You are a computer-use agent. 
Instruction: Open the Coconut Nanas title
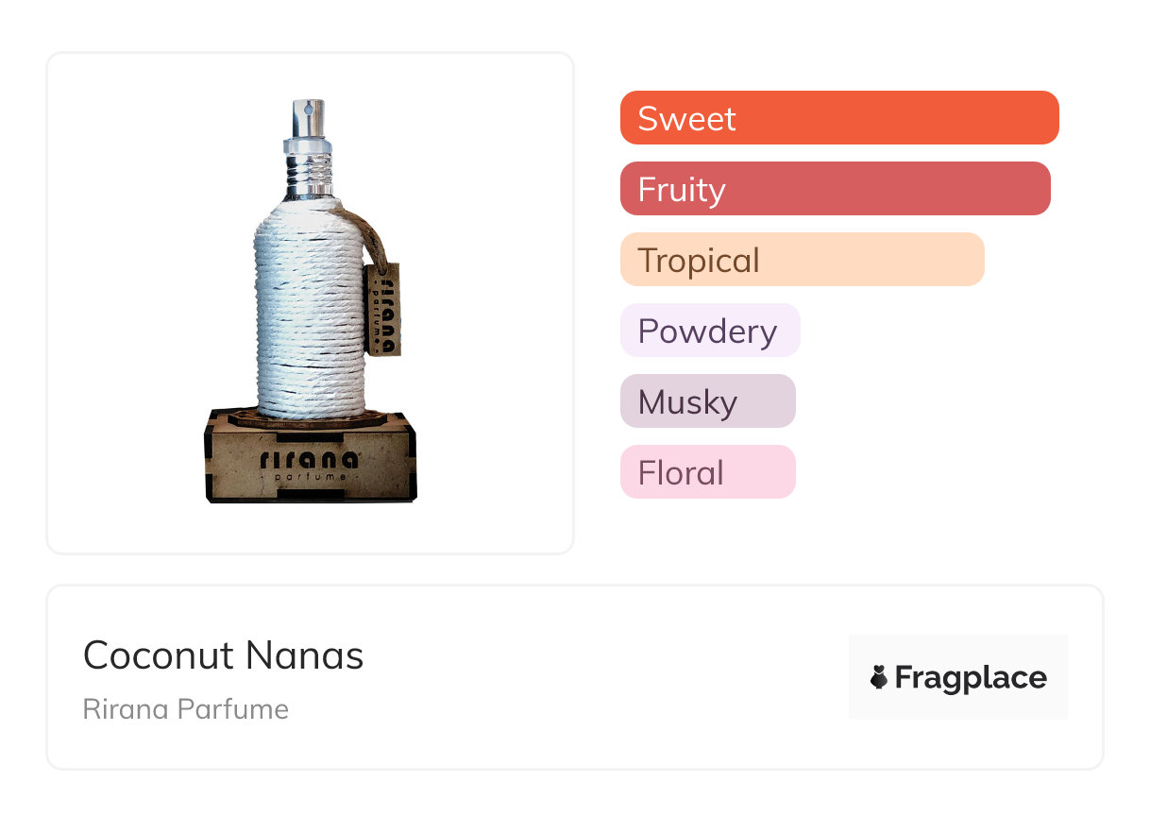223,655
